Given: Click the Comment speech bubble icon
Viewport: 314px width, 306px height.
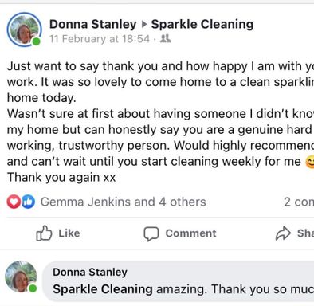Looking at the screenshot, I should [151, 233].
